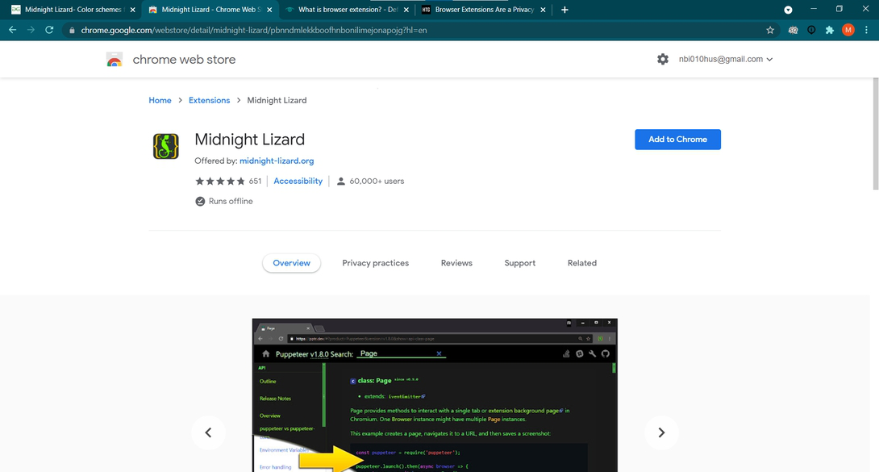Show the Related tab
Screen dimensions: 879x472
click(582, 263)
